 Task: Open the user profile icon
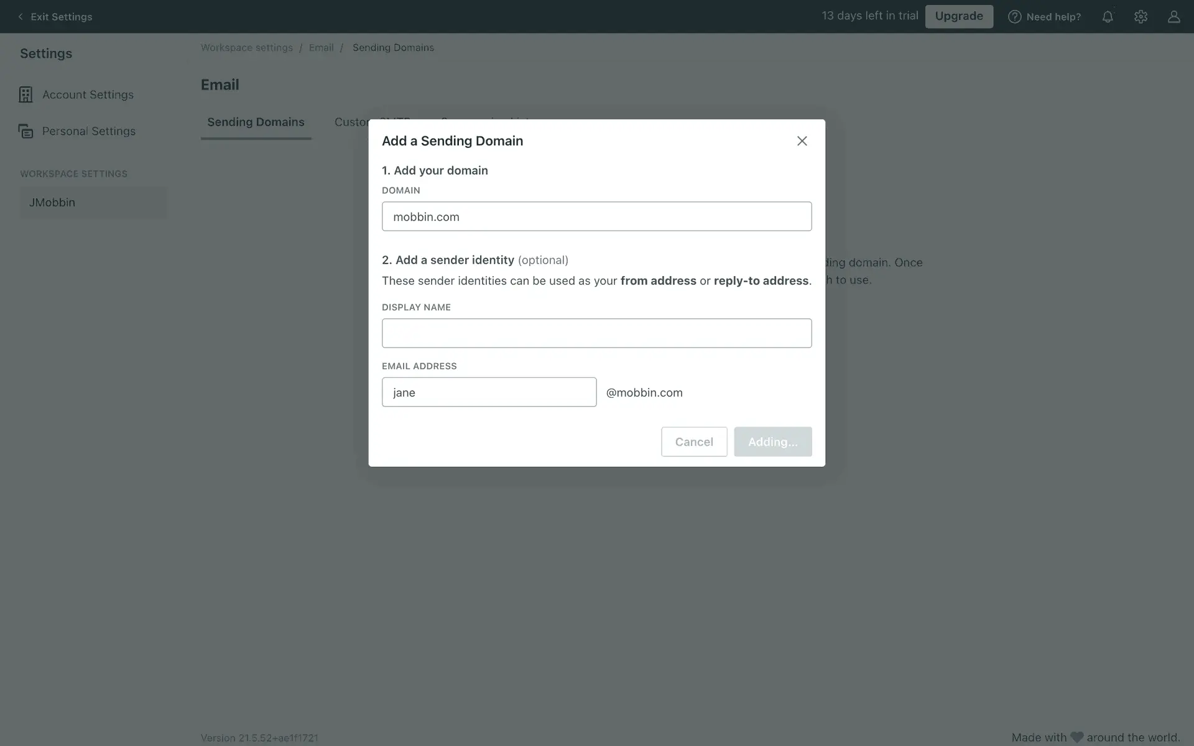1173,17
